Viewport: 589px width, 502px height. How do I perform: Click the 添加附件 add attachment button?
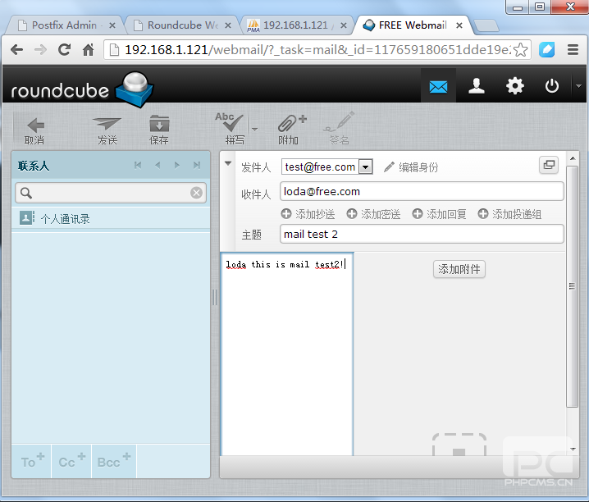[459, 269]
